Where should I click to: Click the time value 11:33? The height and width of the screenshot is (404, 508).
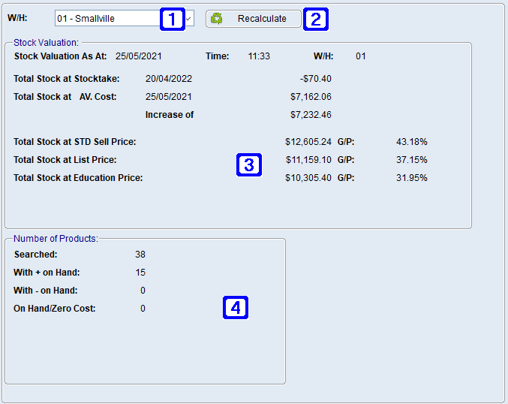click(x=259, y=56)
